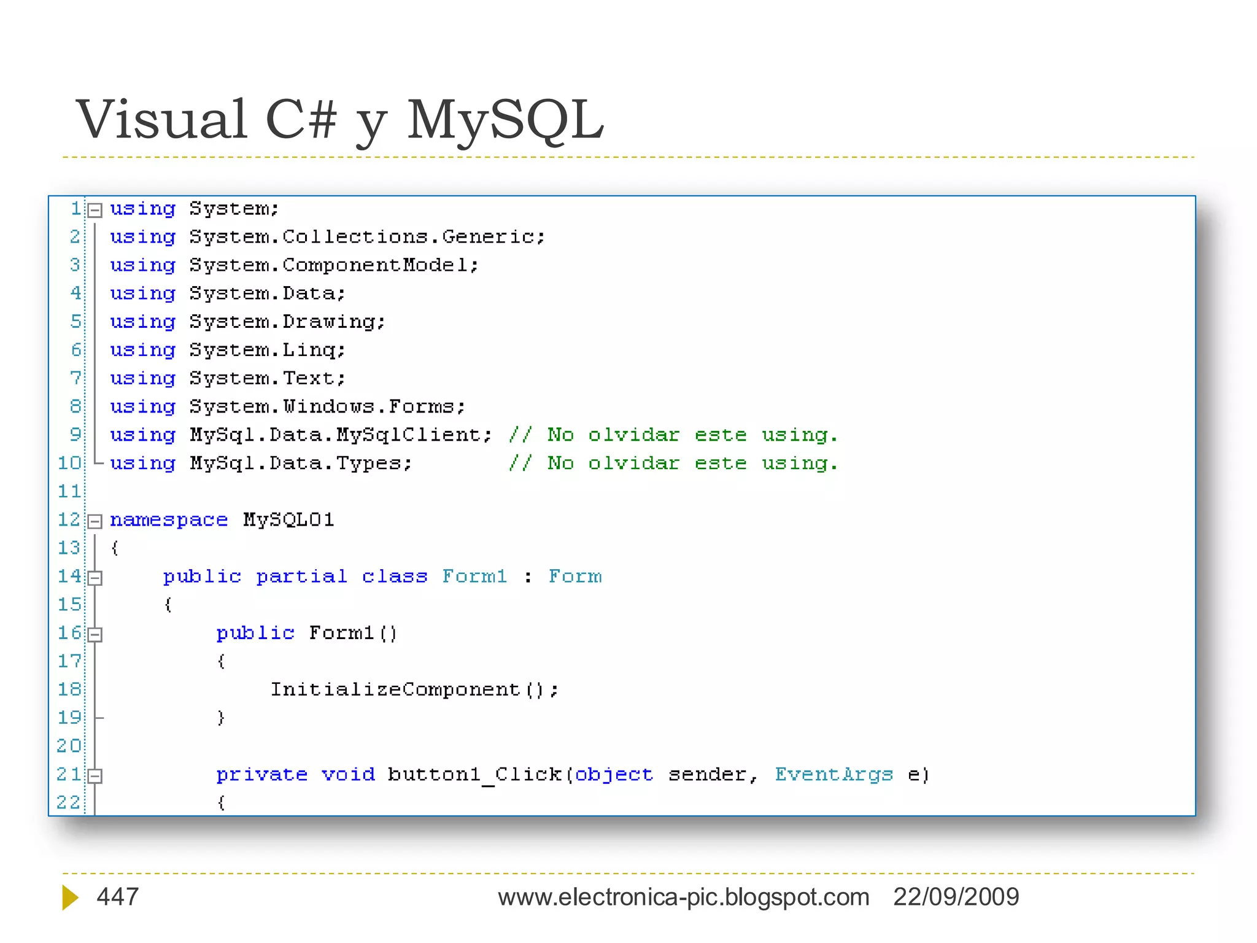Click line number 22 in the gutter
Image resolution: width=1257 pixels, height=943 pixels.
pos(69,803)
